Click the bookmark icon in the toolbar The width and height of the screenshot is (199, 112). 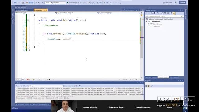click(111, 3)
